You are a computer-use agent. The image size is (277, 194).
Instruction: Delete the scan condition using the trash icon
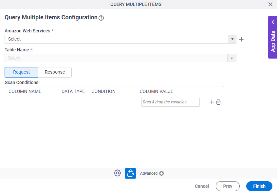click(218, 102)
